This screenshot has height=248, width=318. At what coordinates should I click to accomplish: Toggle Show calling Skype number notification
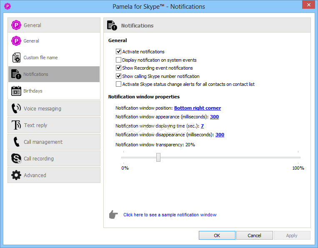tap(118, 76)
